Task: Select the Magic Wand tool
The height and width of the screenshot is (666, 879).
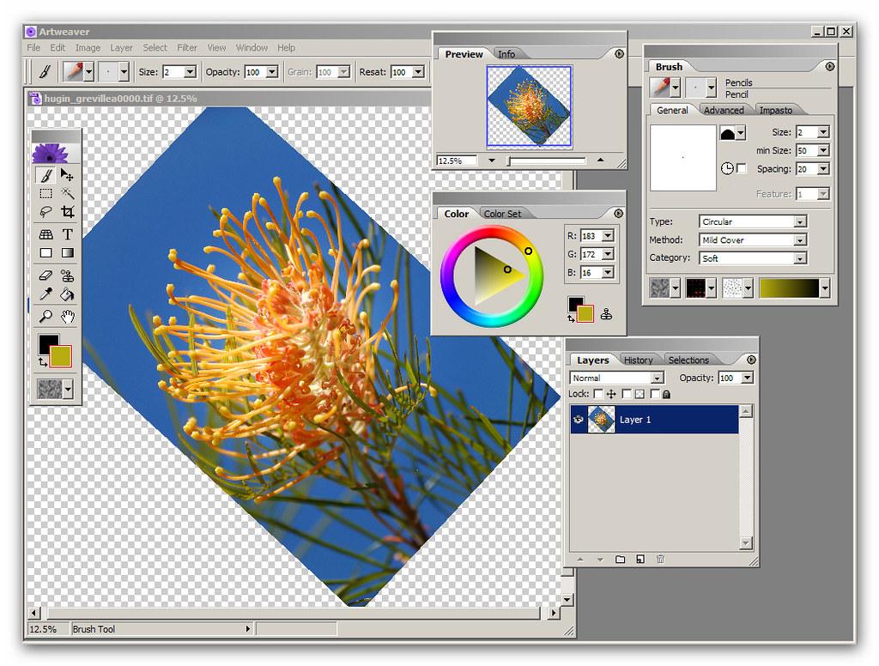Action: (x=67, y=194)
